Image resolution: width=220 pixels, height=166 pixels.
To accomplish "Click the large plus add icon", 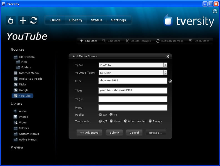I will coord(23,20).
